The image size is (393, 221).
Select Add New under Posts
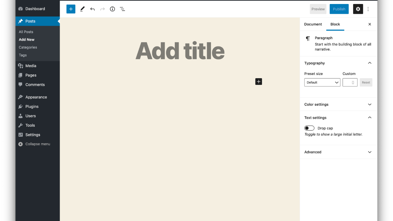[26, 39]
